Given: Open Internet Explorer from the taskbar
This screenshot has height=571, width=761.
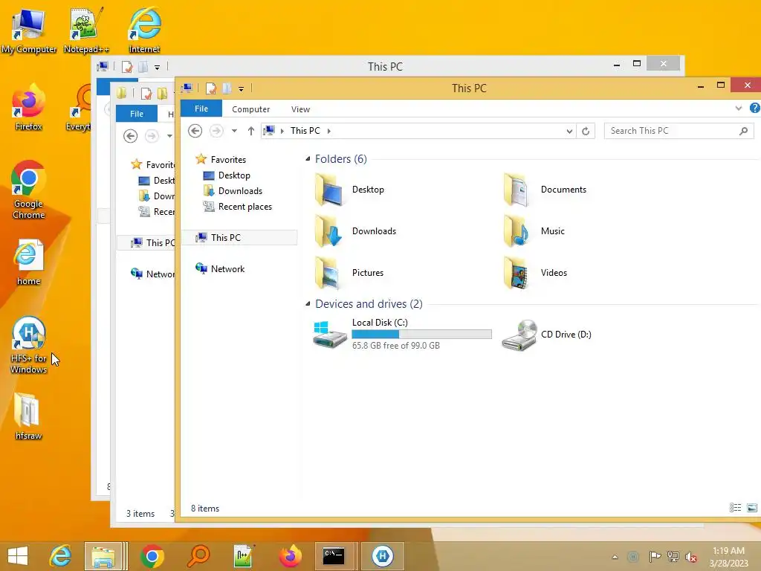Looking at the screenshot, I should tap(61, 556).
